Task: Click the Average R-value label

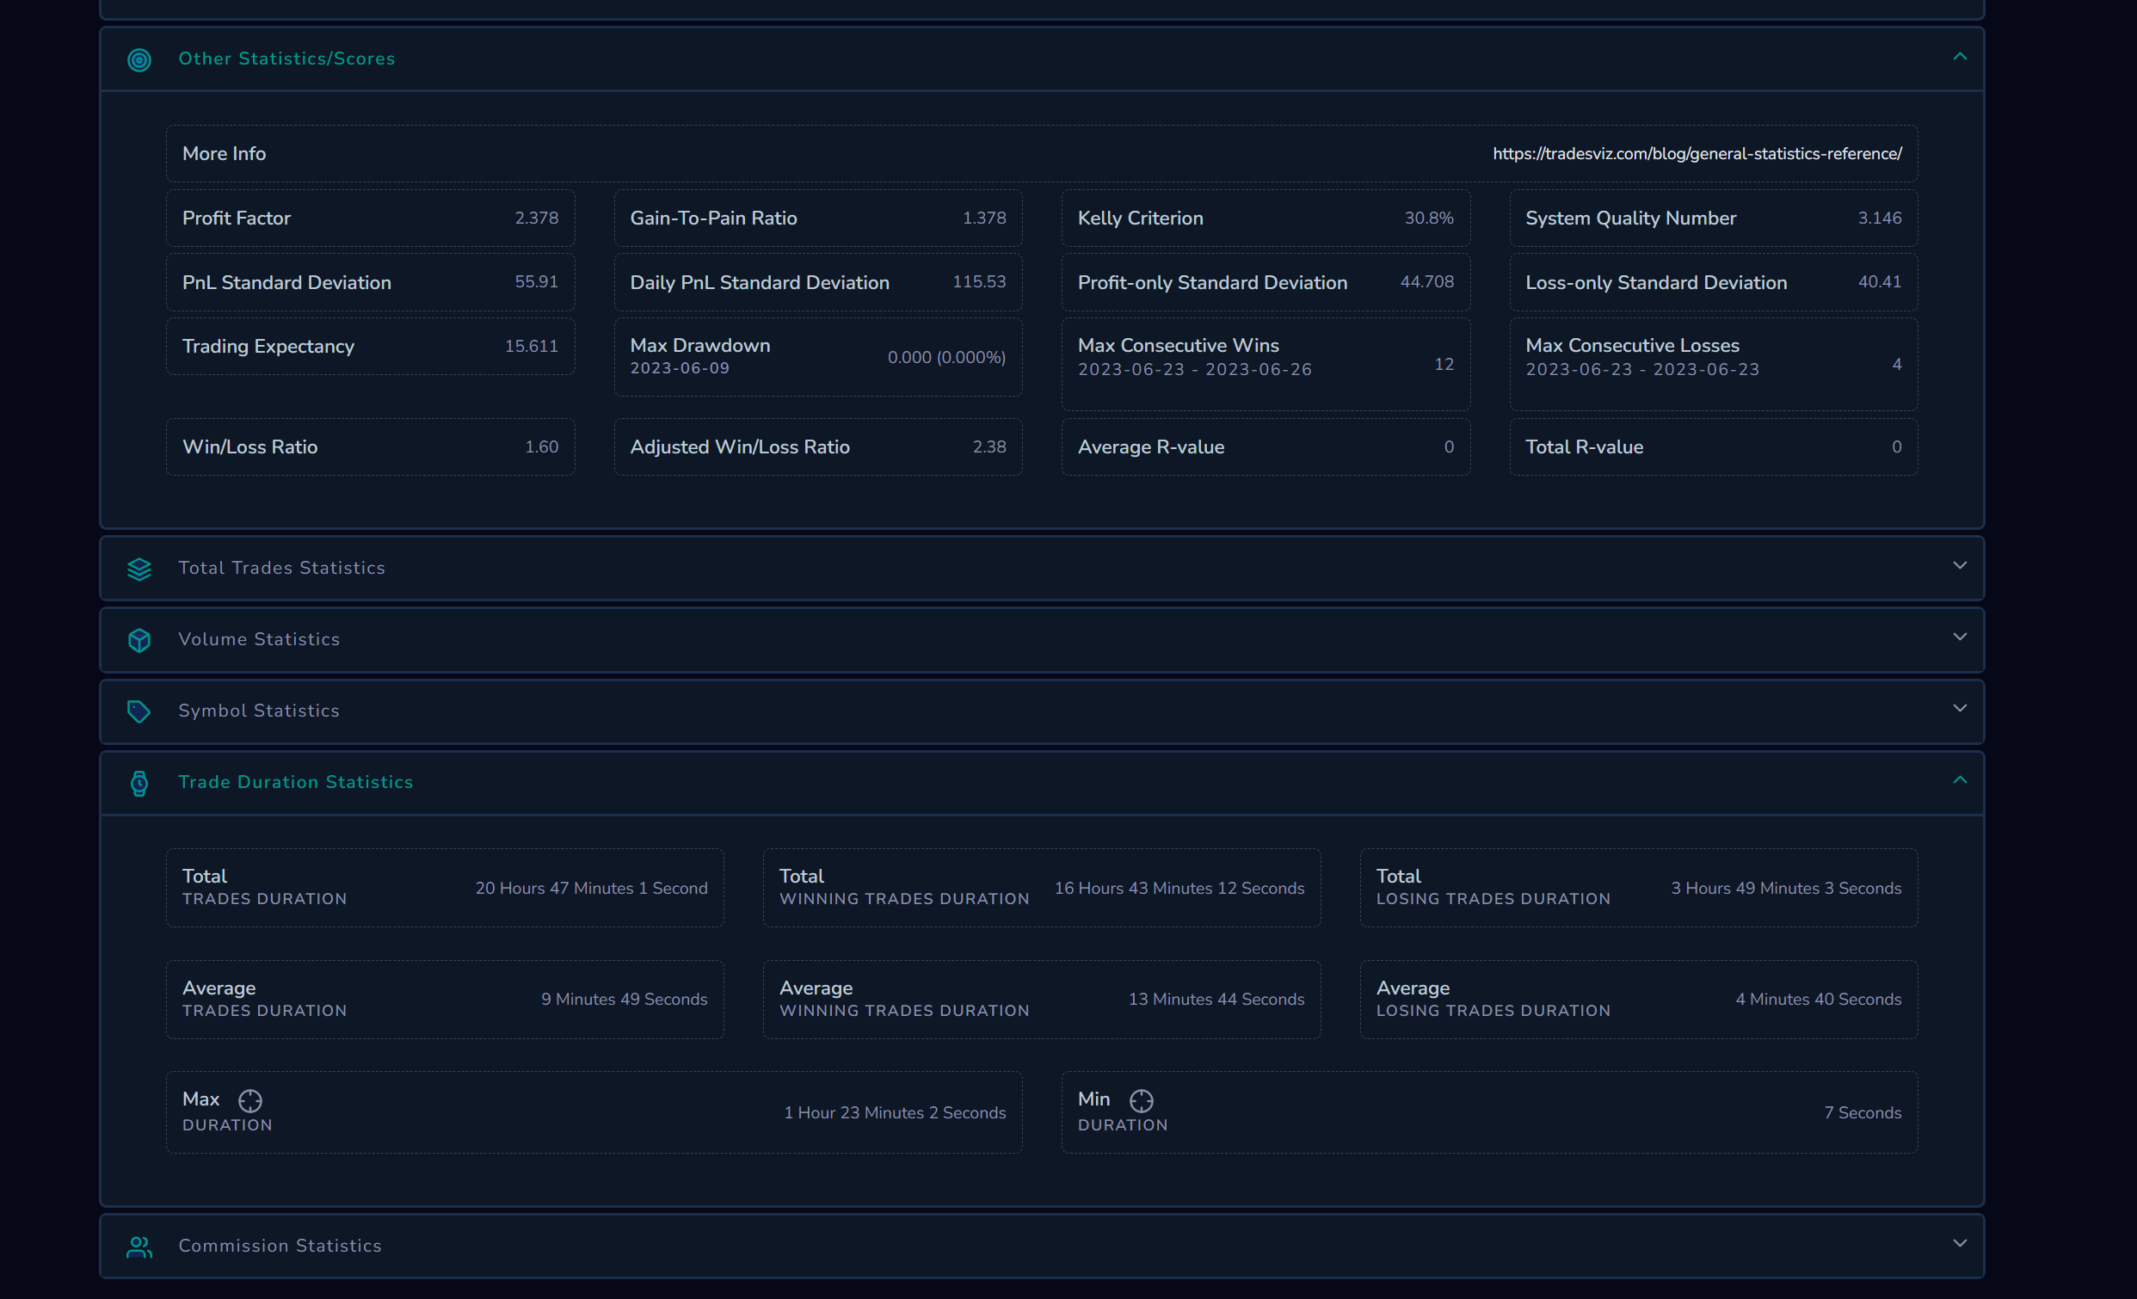Action: (x=1151, y=447)
